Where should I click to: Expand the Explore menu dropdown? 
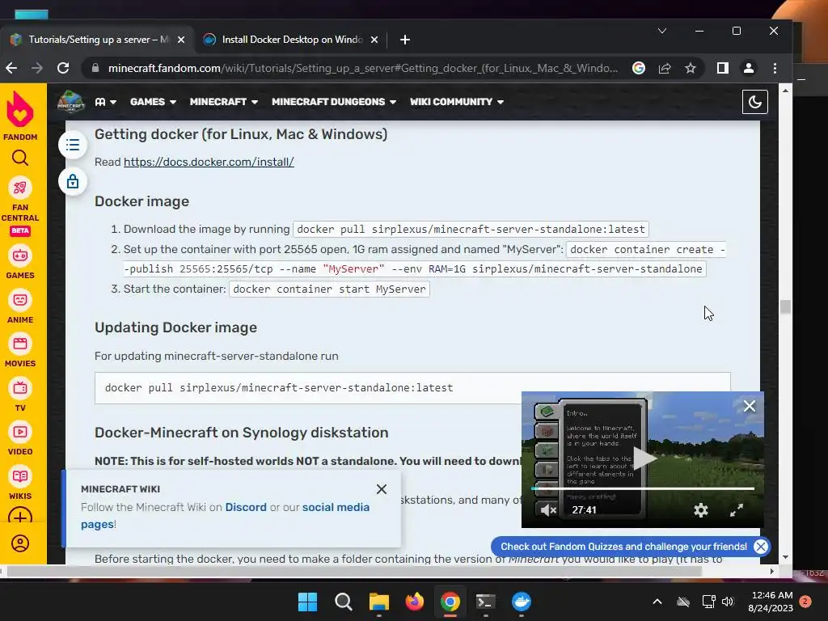coord(106,102)
